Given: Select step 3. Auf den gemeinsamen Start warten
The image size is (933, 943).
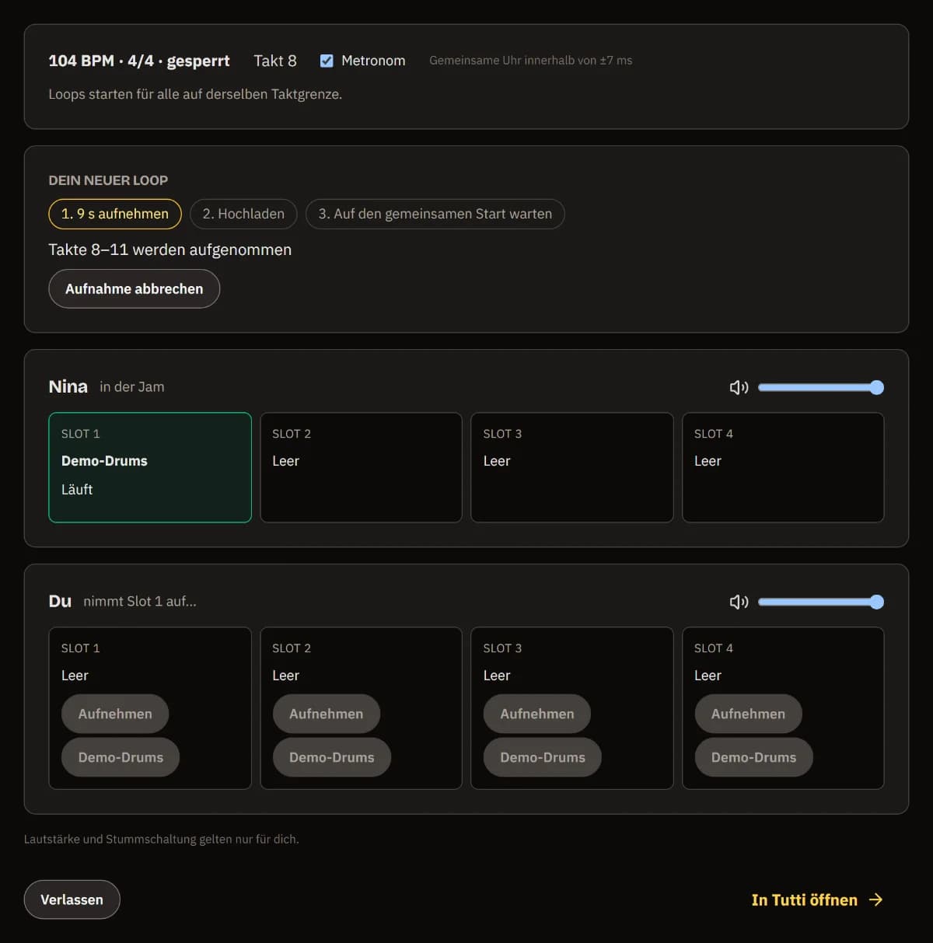Looking at the screenshot, I should 435,214.
